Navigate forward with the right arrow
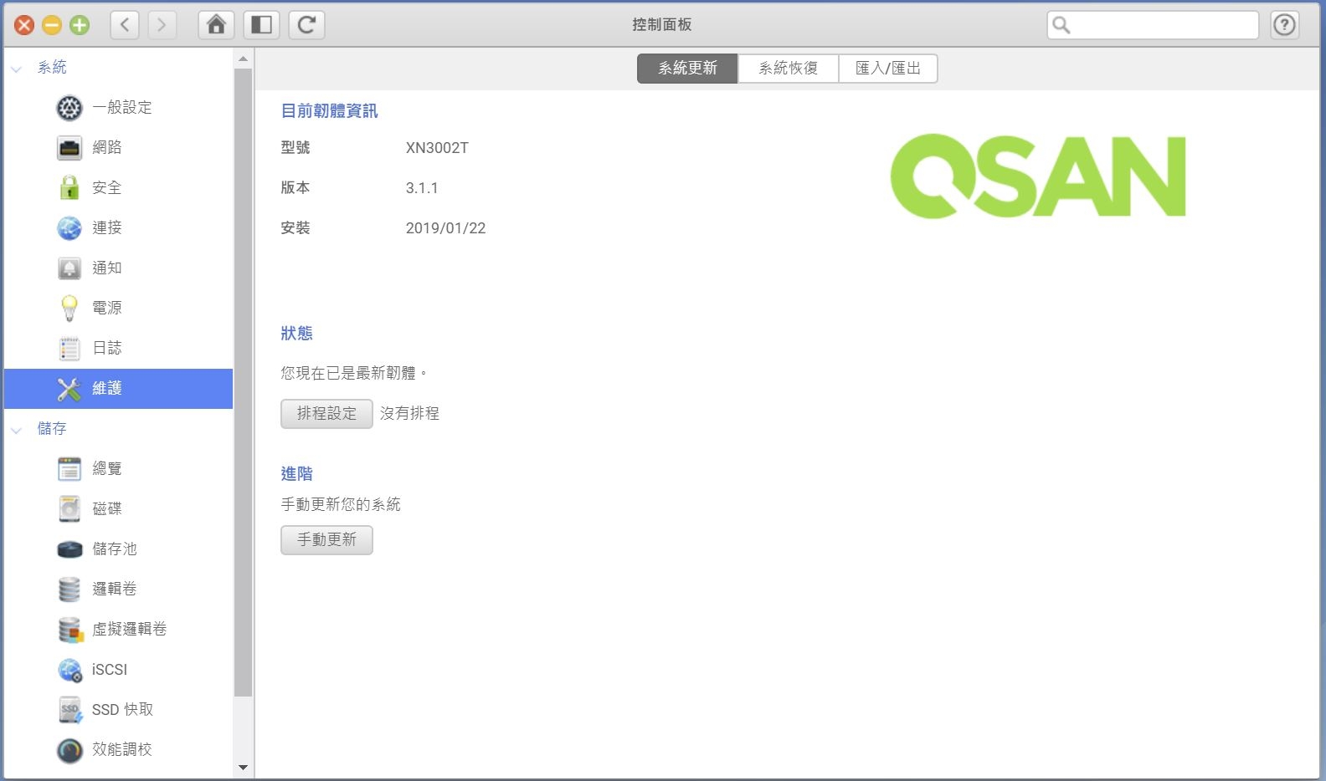Viewport: 1326px width, 781px height. pyautogui.click(x=162, y=25)
